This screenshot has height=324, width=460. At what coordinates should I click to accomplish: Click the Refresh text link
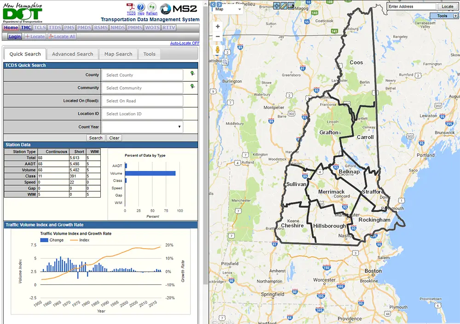pos(152,13)
